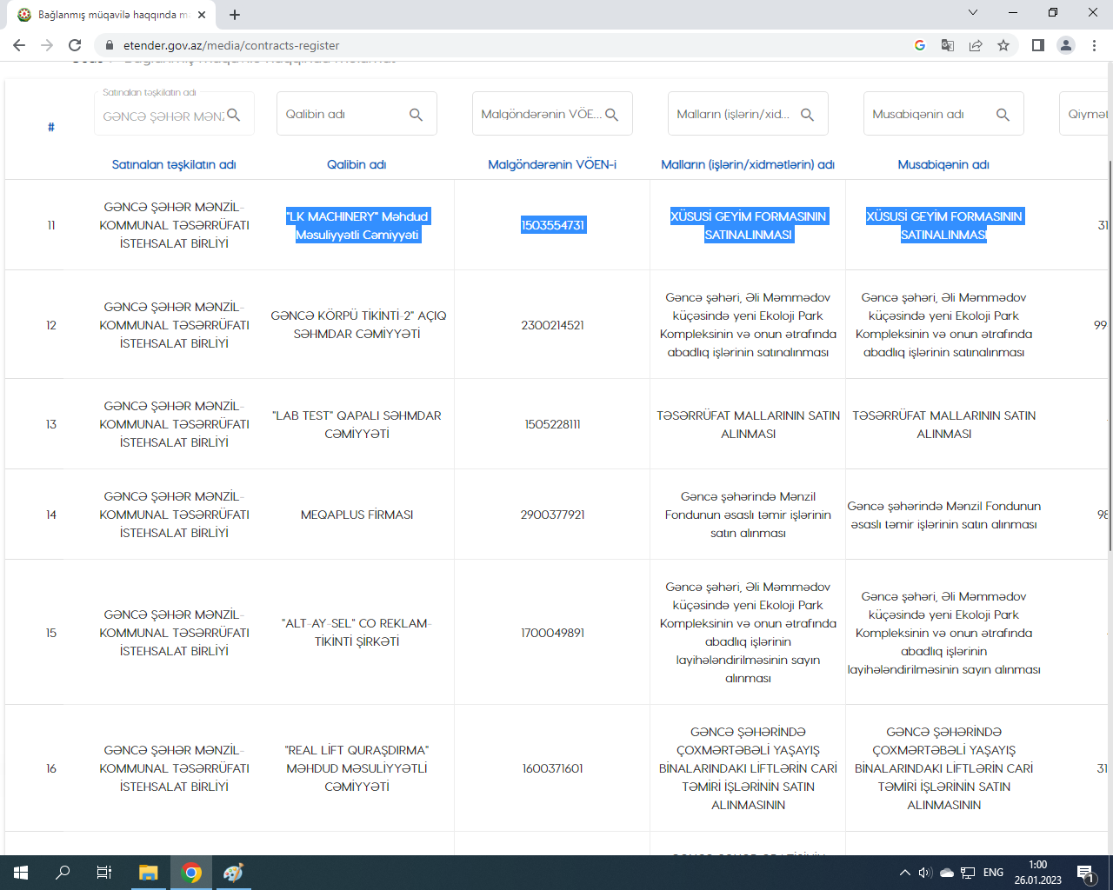Bookmark this page with star icon
Image resolution: width=1113 pixels, height=890 pixels.
click(x=1003, y=45)
